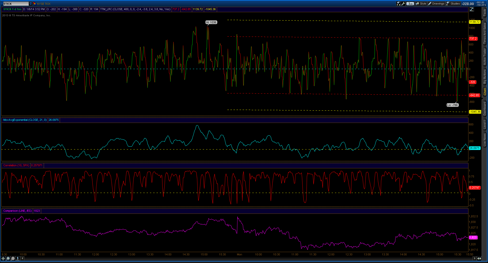Open chart settings wrench icon

click(403, 4)
